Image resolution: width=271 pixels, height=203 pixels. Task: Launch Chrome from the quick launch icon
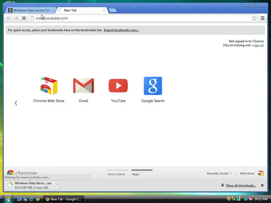tap(38, 199)
